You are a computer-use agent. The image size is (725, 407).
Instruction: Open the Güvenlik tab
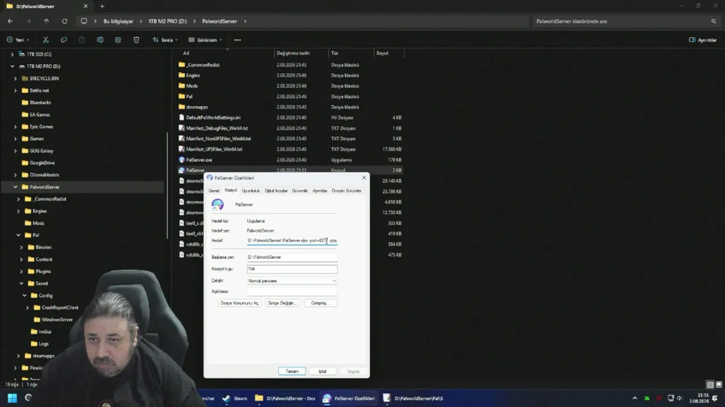300,191
